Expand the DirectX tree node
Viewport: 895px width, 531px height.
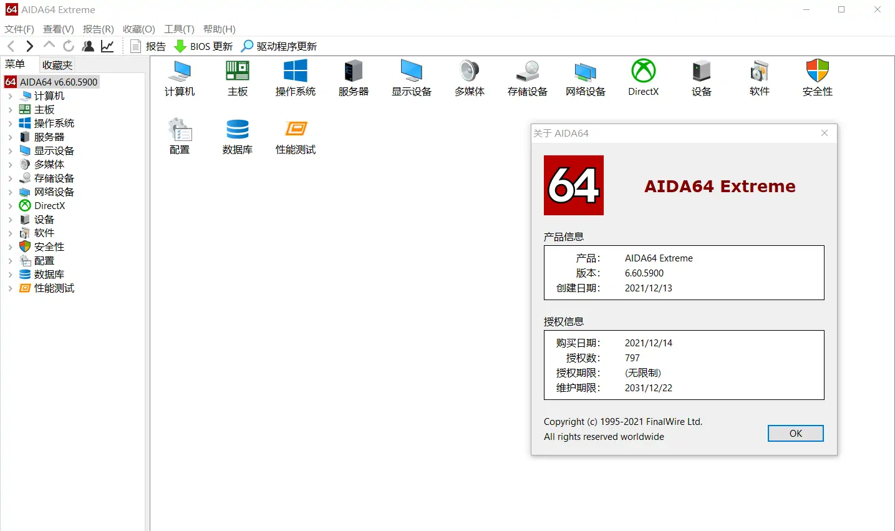pos(10,206)
